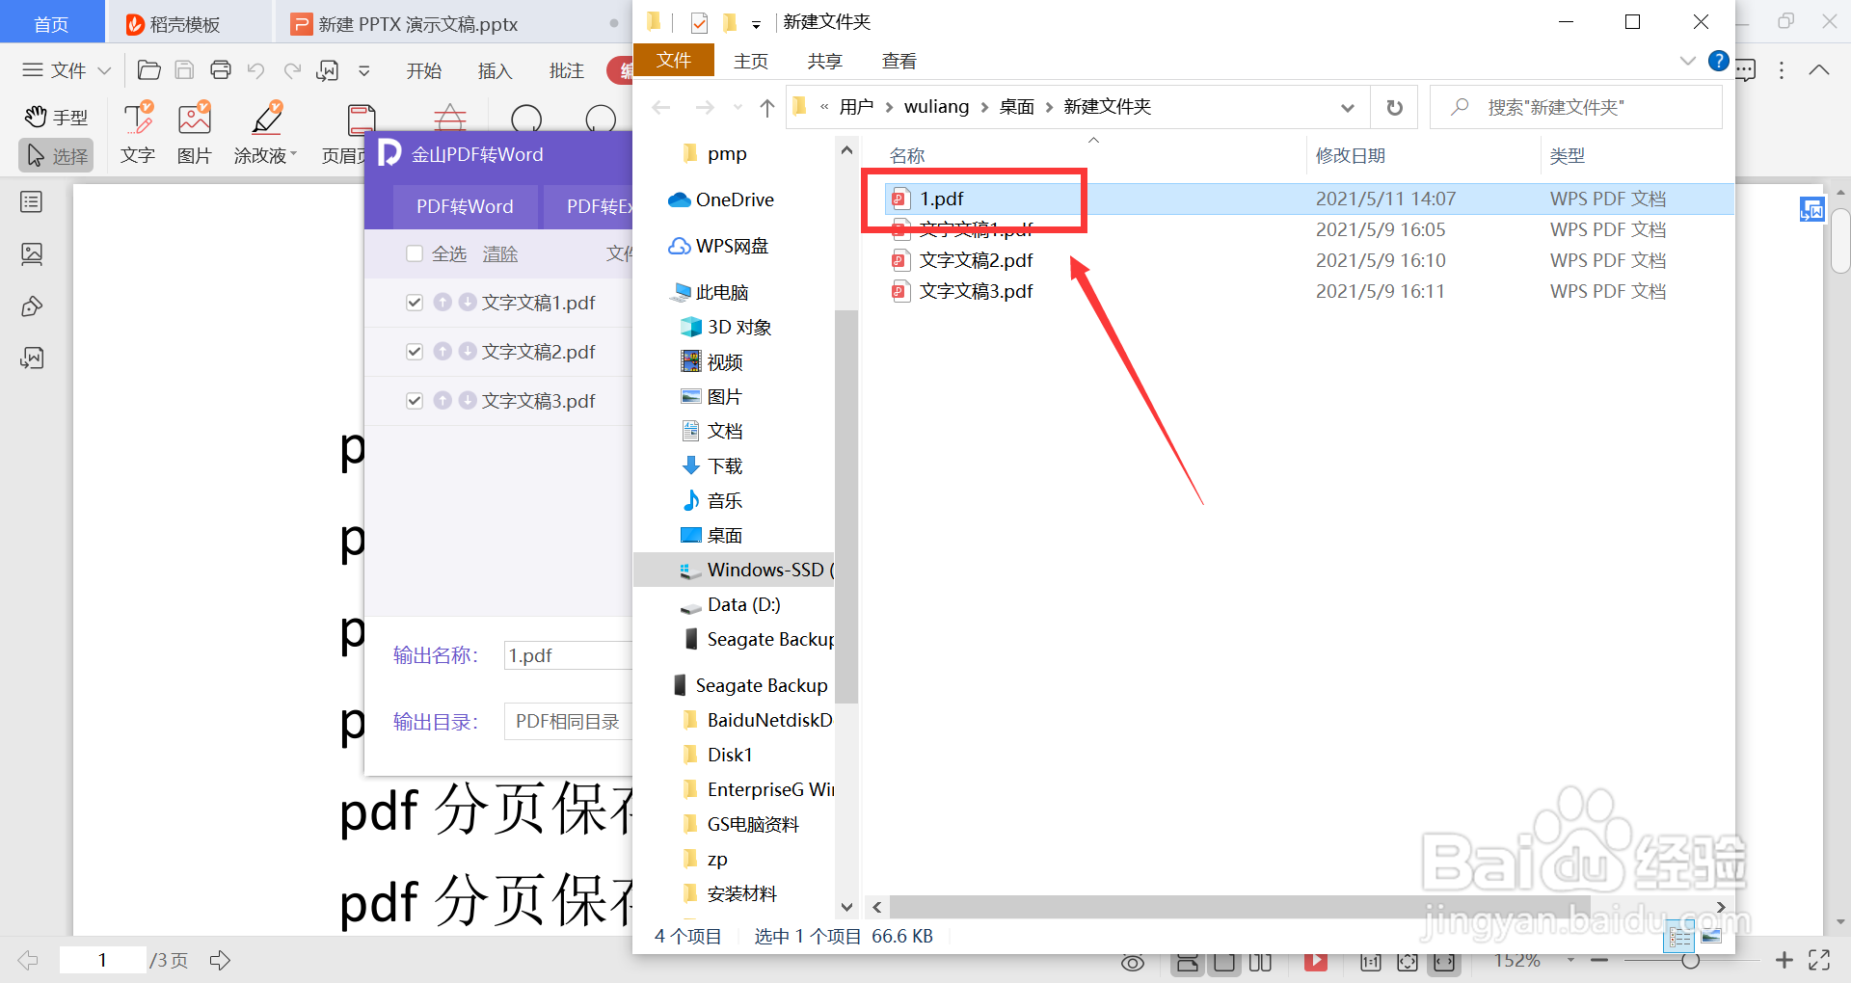Open the explorer address bar dropdown
This screenshot has height=983, width=1851.
[x=1346, y=107]
